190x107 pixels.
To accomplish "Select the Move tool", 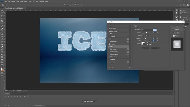I will point(2,11).
